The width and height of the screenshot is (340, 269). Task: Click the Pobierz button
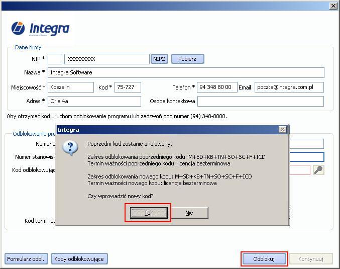coord(187,59)
